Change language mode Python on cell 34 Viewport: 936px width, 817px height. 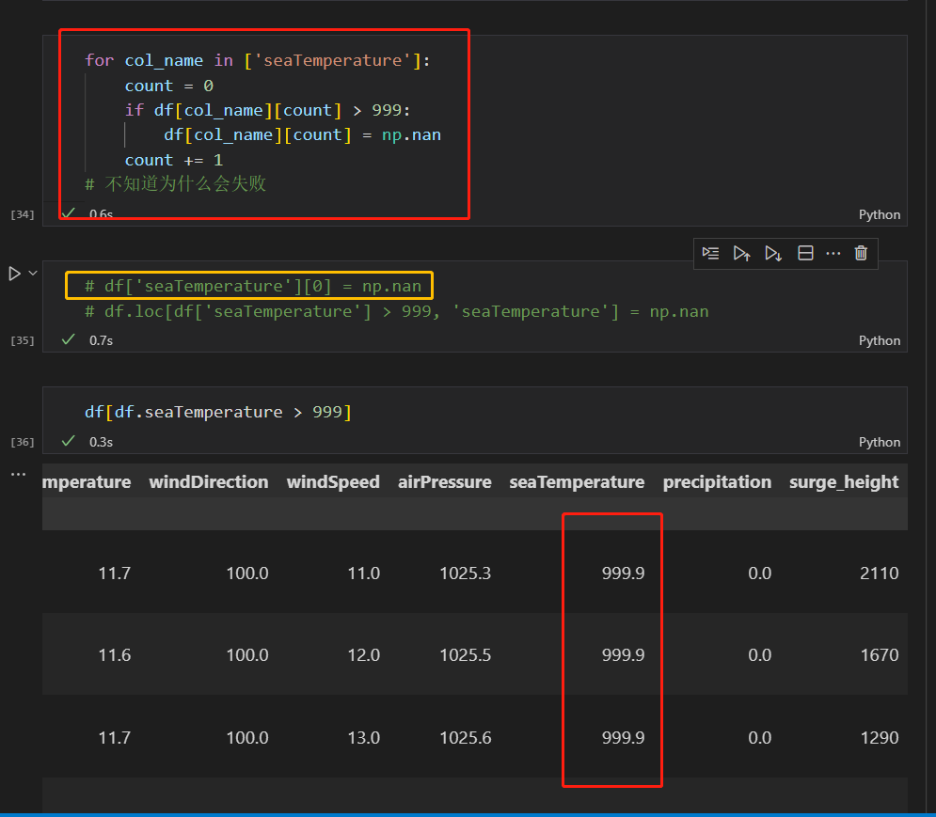[879, 214]
